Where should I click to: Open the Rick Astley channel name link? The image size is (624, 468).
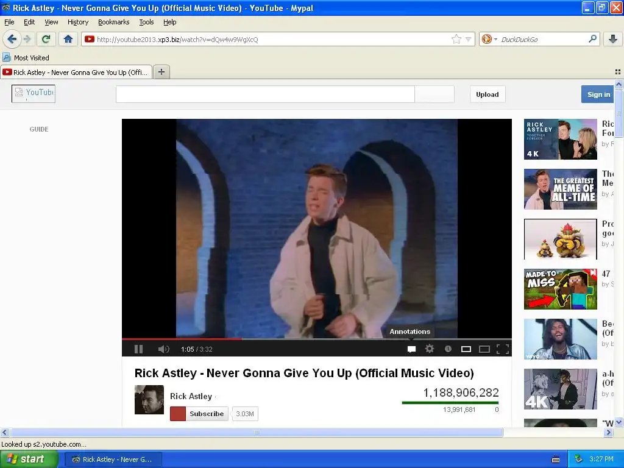point(191,396)
